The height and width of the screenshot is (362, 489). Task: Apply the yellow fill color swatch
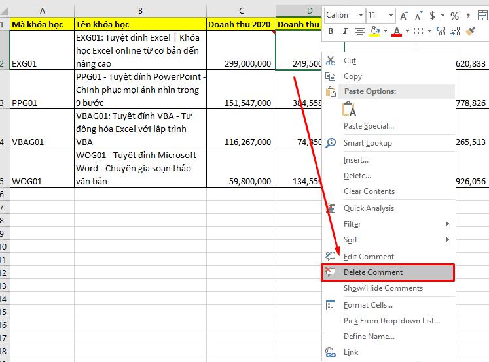tap(375, 31)
